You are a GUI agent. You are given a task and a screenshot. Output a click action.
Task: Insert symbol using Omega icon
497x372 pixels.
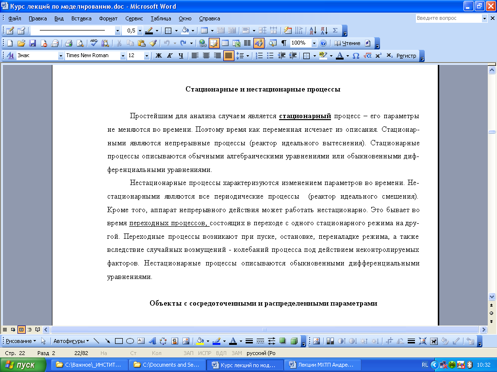(356, 56)
